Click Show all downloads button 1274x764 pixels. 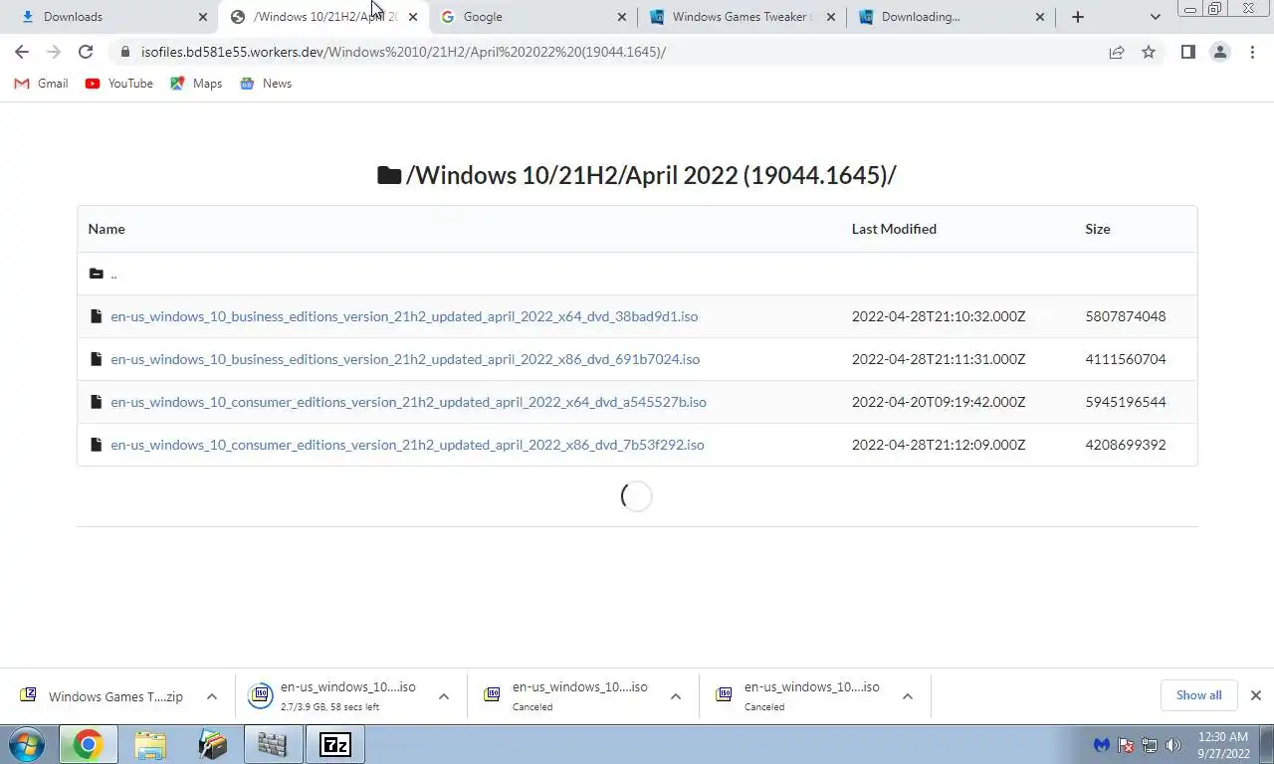pyautogui.click(x=1198, y=695)
